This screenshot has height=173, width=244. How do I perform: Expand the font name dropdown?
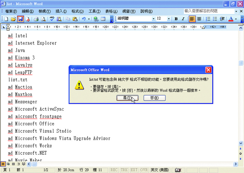[x=153, y=19]
